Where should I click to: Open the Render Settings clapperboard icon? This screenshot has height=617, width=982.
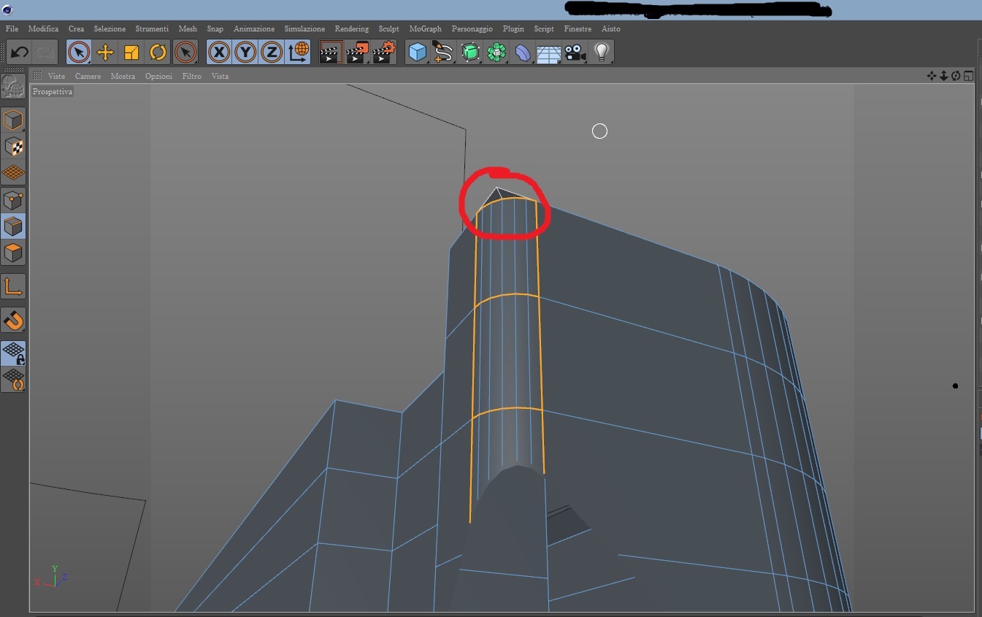click(383, 53)
